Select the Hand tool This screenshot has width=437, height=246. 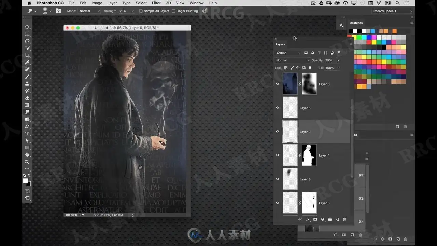(x=27, y=155)
